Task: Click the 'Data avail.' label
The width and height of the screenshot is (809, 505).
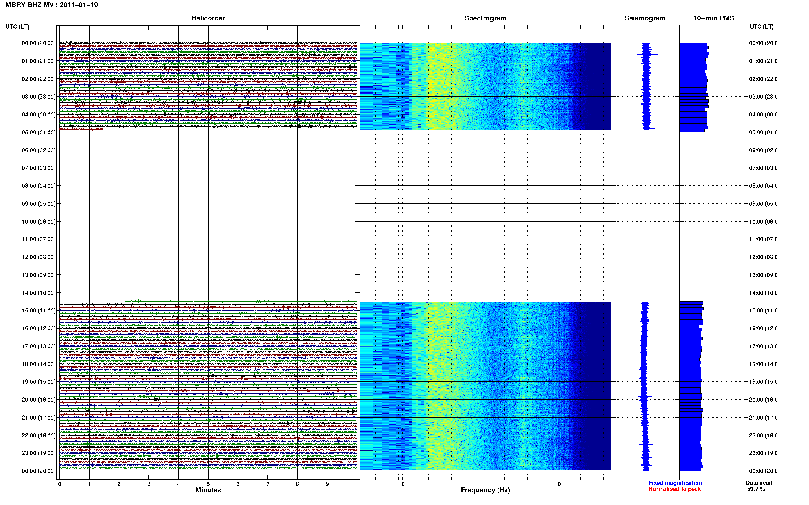Action: coord(760,483)
